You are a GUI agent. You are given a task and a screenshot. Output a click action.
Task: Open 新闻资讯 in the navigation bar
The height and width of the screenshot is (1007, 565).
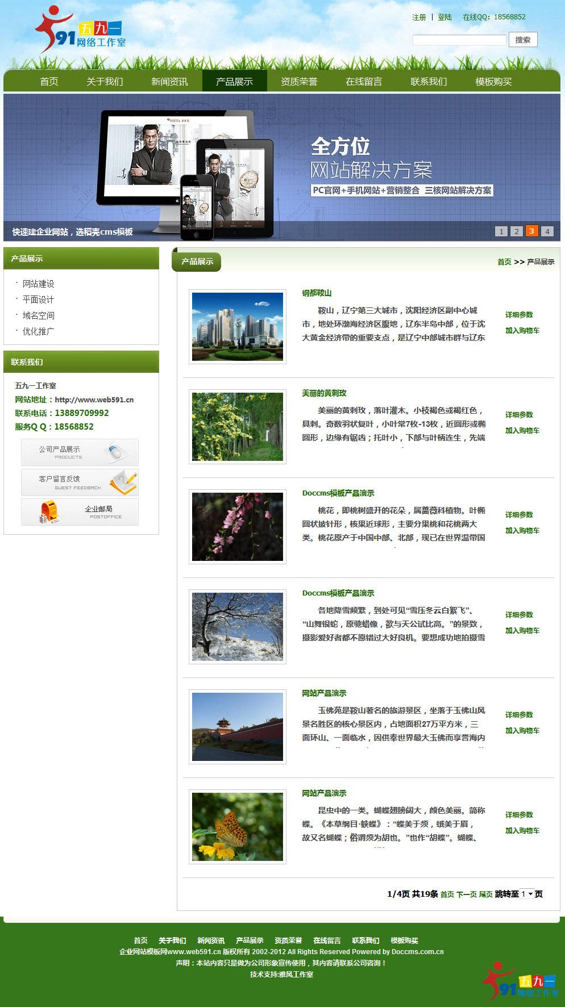(169, 82)
